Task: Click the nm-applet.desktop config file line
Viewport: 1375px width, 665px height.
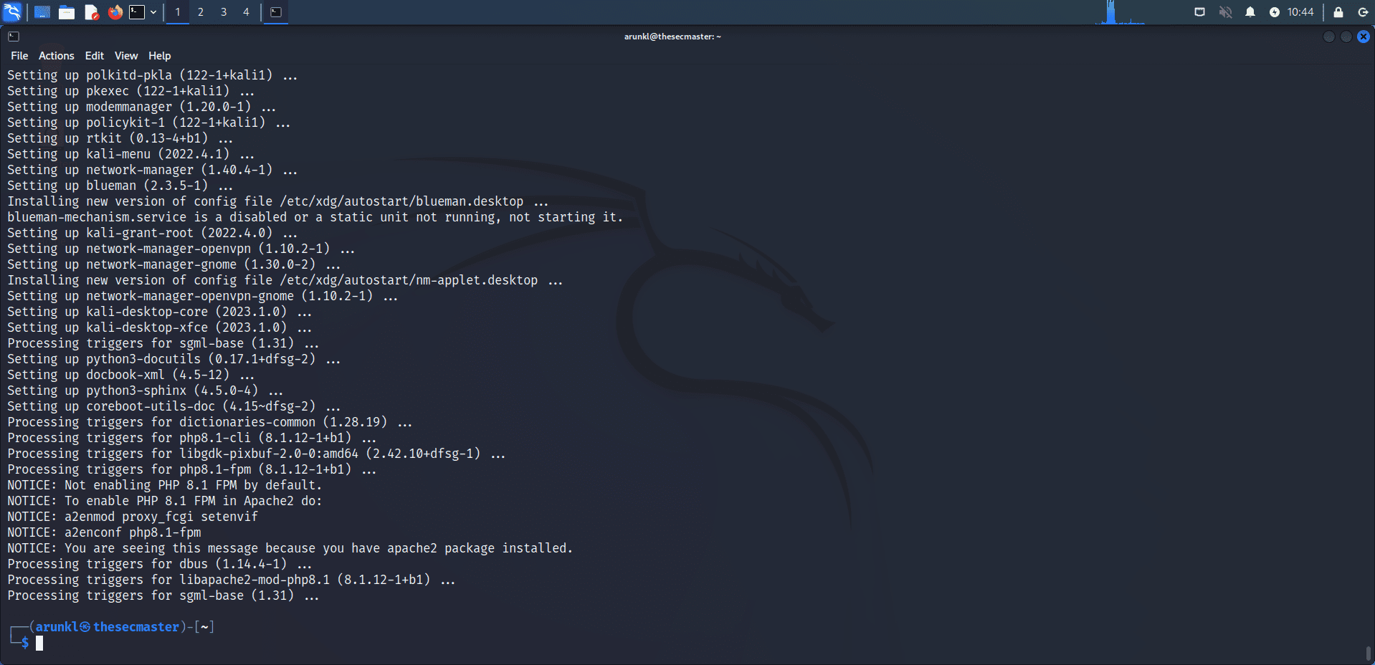Action: tap(285, 280)
